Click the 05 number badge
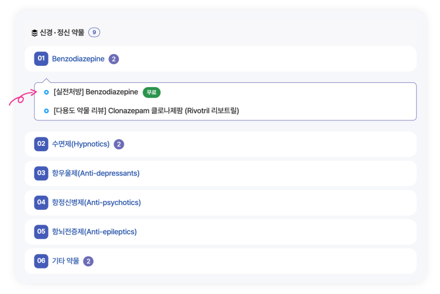The width and height of the screenshot is (440, 294). coord(41,232)
